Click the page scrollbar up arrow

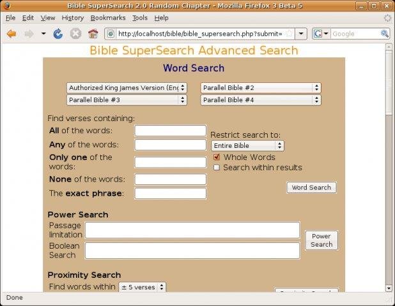pyautogui.click(x=389, y=47)
